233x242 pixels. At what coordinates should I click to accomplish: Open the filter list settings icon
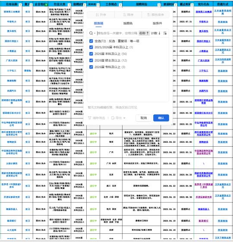(x=165, y=33)
